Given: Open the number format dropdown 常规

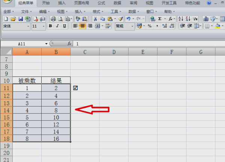Looking at the screenshot, I should coord(132,26).
